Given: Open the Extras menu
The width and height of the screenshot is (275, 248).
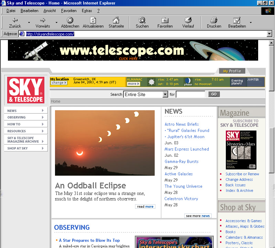Looking at the screenshot, I should coord(87,11).
